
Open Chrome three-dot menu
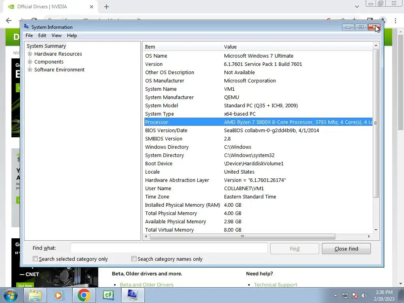click(395, 21)
